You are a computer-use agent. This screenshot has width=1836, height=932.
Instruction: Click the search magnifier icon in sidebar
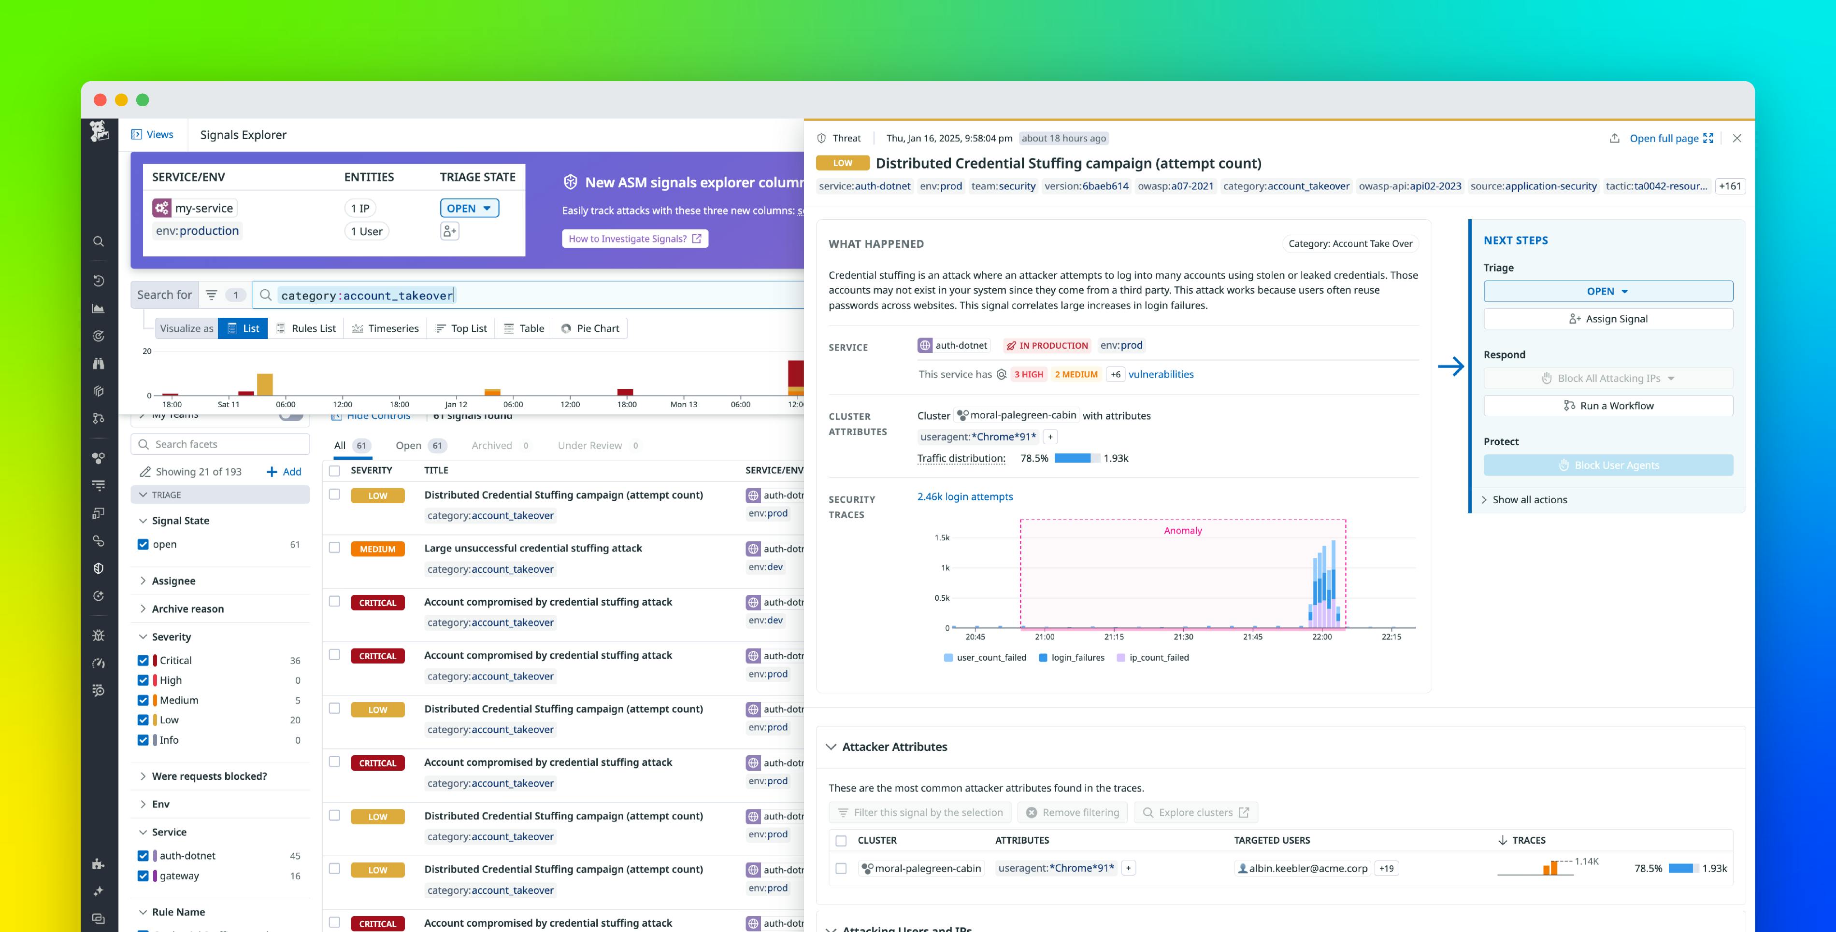(99, 241)
